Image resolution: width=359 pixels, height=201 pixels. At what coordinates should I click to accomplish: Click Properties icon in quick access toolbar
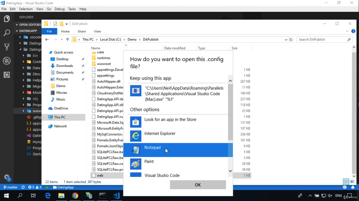55,24
